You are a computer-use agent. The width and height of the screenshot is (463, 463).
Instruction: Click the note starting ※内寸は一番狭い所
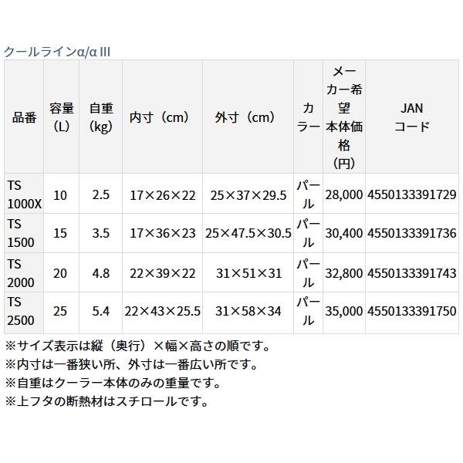pyautogui.click(x=131, y=364)
